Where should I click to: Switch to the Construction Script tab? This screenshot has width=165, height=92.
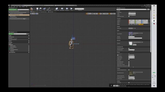(x=43, y=12)
